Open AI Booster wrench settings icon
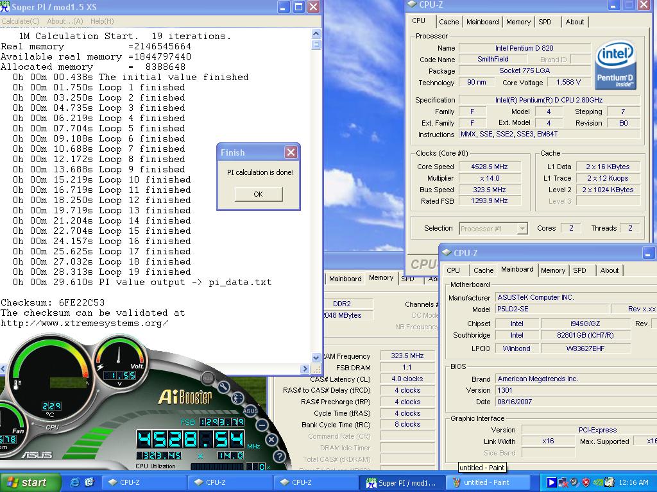 (223, 387)
